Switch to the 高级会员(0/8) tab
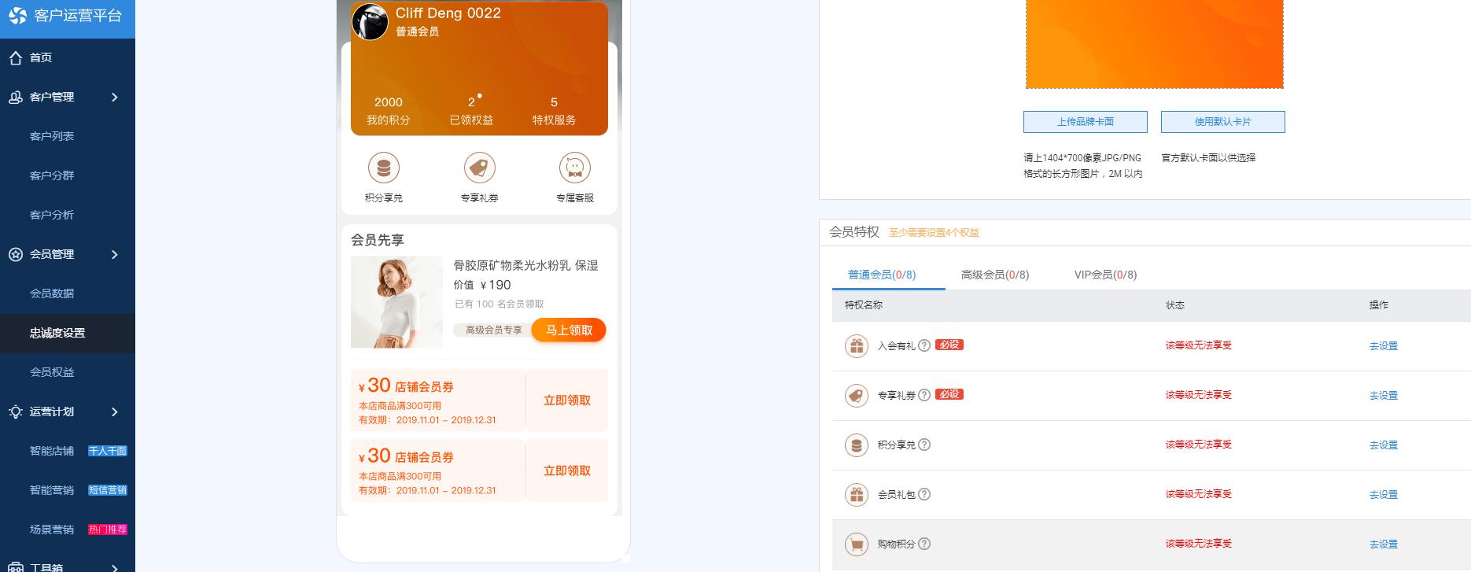This screenshot has width=1471, height=572. click(x=995, y=275)
